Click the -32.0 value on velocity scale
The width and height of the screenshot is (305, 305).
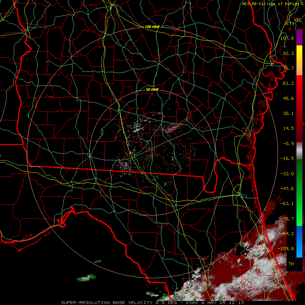tap(287, 174)
